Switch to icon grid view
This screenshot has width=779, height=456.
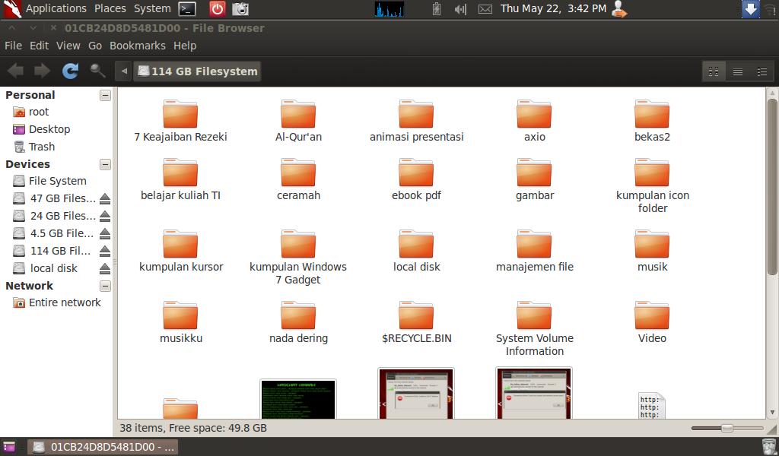pyautogui.click(x=714, y=71)
